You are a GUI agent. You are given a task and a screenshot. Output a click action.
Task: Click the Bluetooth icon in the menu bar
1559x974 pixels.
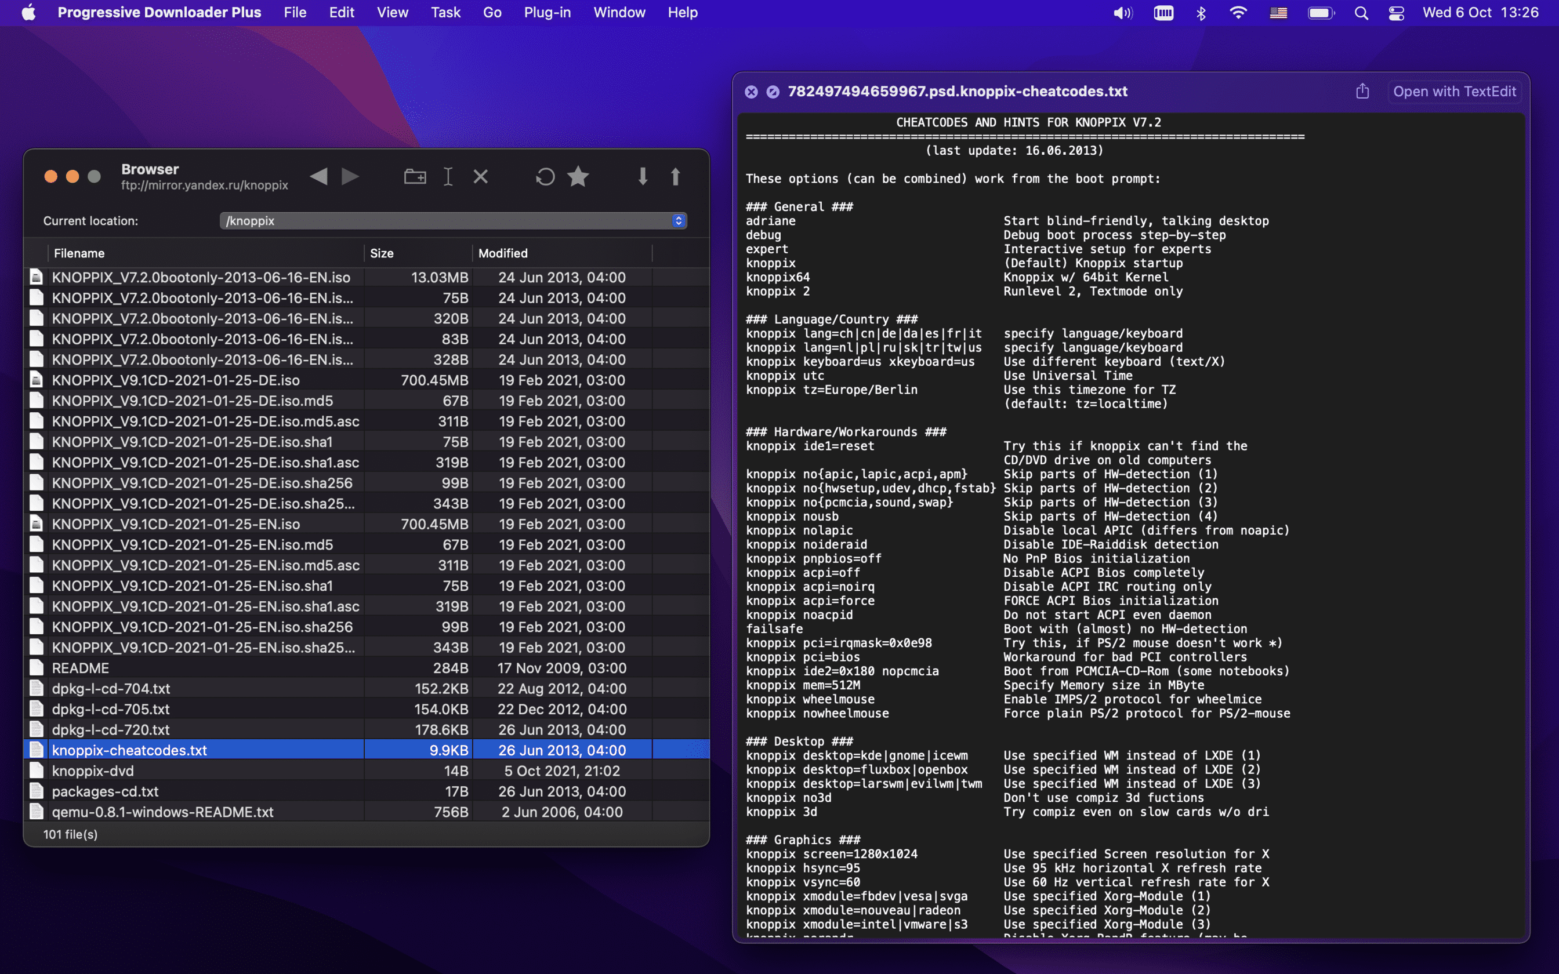tap(1201, 13)
